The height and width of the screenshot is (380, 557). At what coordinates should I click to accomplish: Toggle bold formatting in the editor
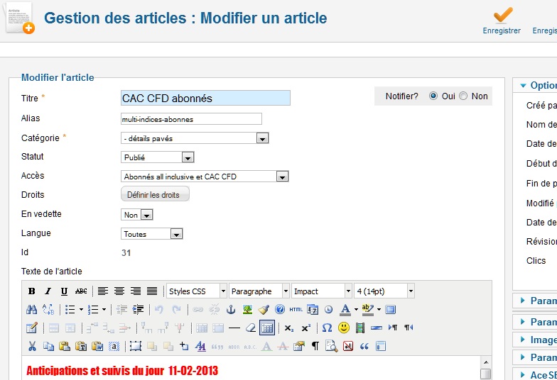(31, 291)
